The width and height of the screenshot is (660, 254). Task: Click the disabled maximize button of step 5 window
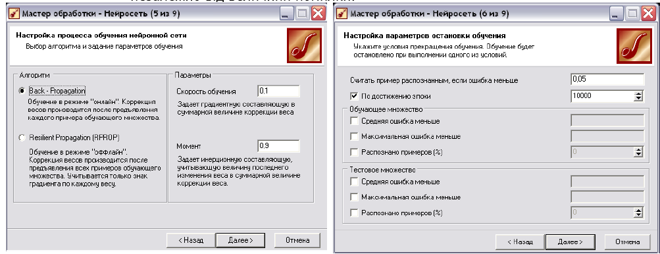[302, 14]
